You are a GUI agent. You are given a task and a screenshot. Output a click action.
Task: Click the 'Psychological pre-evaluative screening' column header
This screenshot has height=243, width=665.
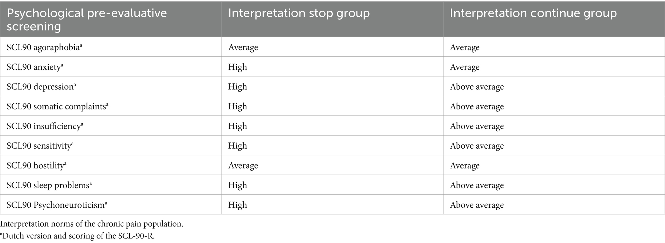point(87,19)
